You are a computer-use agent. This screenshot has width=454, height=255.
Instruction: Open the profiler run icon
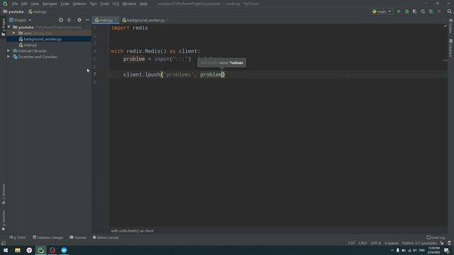[423, 11]
